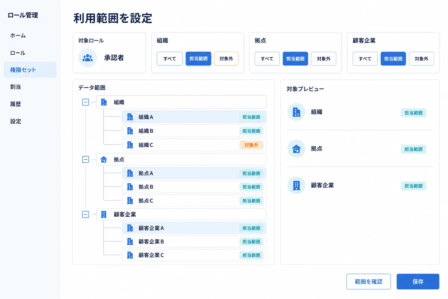This screenshot has height=299, width=448.
Task: Click the building icon on 組織 C row
Action: coord(130,145)
